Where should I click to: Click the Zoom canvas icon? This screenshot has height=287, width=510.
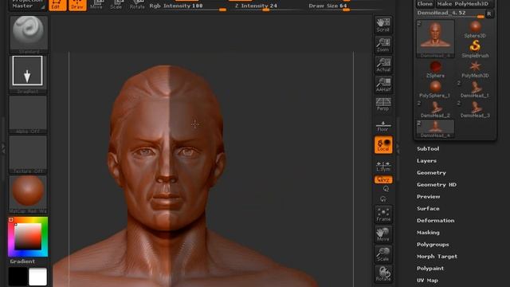pos(383,45)
